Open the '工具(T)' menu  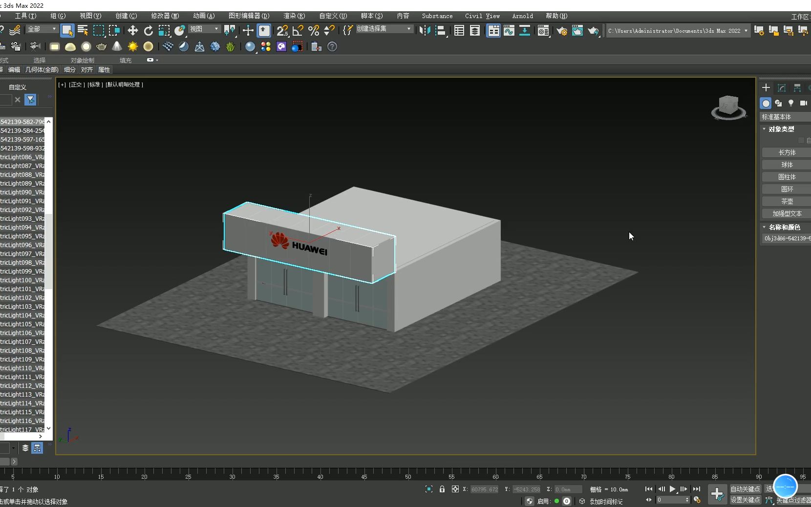(x=26, y=16)
